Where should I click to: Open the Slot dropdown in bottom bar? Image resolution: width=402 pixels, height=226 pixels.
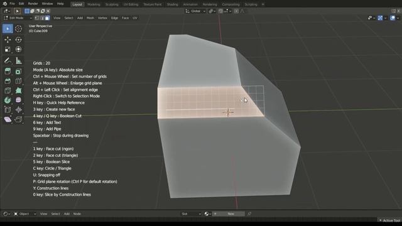191,213
